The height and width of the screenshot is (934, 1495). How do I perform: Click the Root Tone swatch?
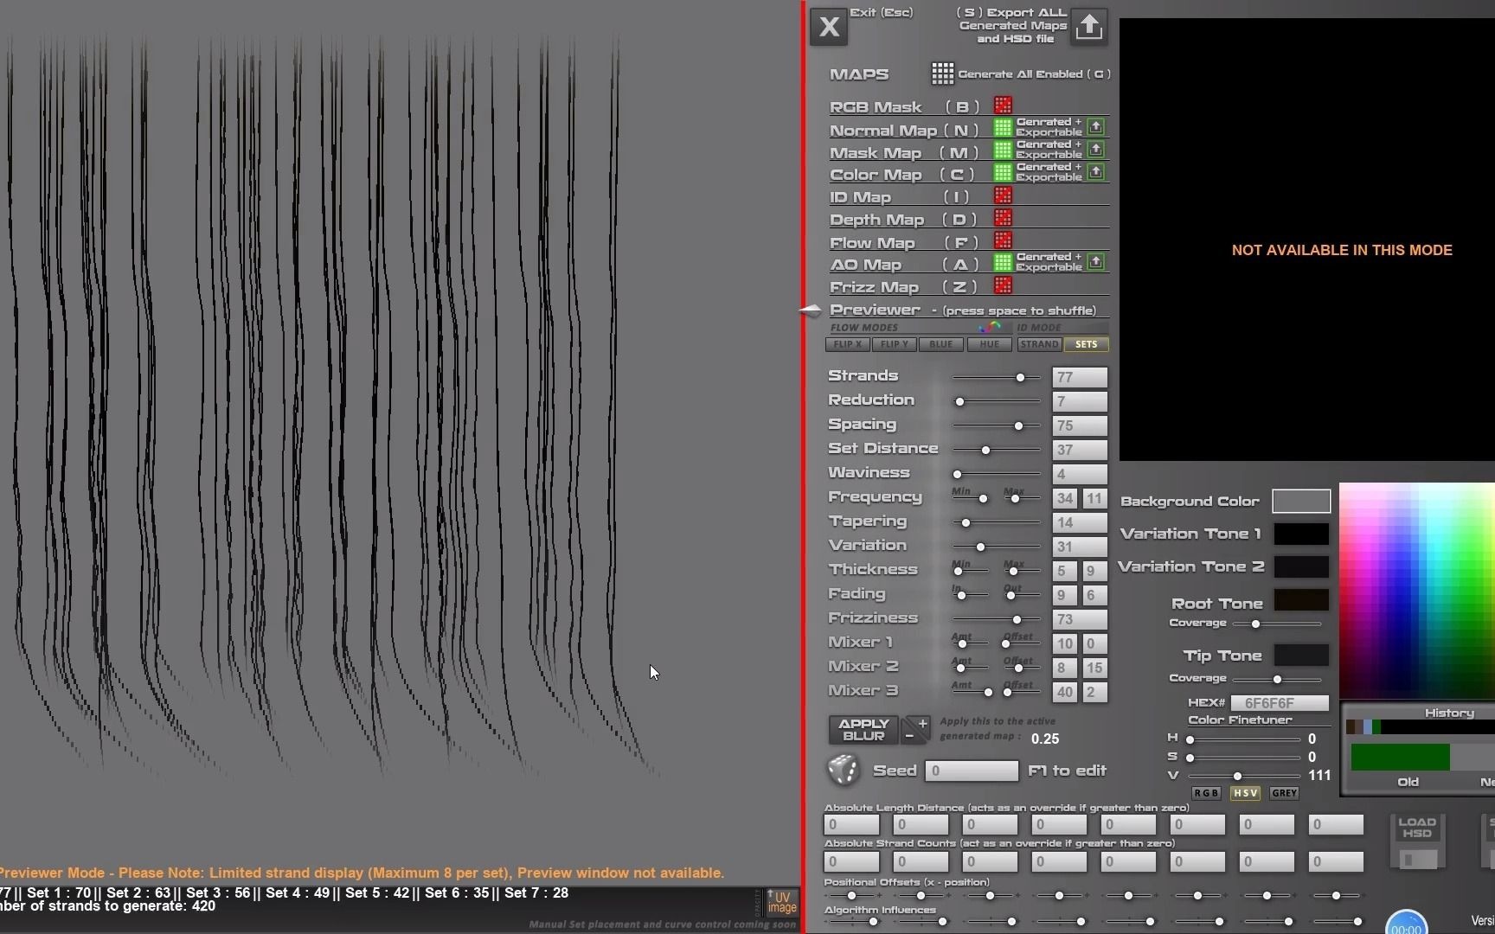click(x=1301, y=600)
